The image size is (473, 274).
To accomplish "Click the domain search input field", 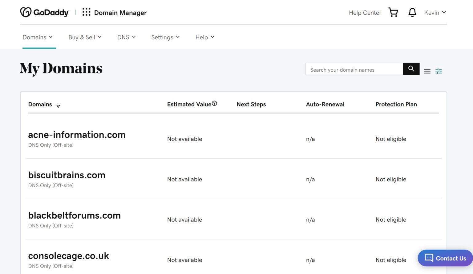I will pos(354,69).
